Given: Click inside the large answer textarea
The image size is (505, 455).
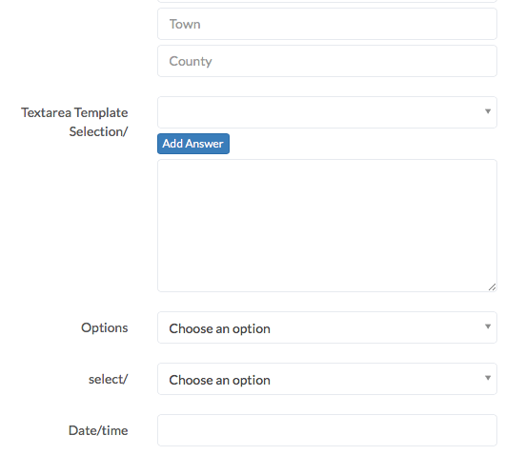Looking at the screenshot, I should click(x=327, y=226).
